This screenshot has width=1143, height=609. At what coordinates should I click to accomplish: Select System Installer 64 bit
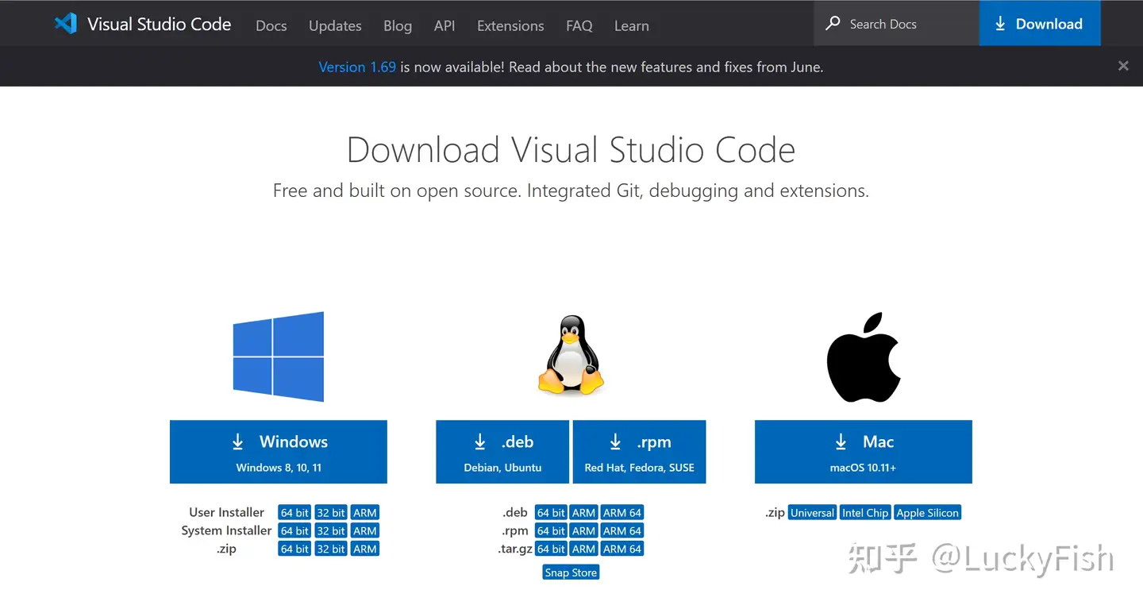(294, 531)
